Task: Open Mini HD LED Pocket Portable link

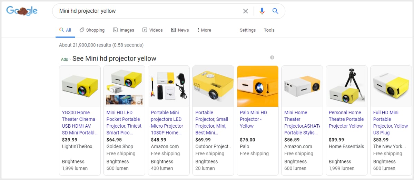Action: [124, 123]
